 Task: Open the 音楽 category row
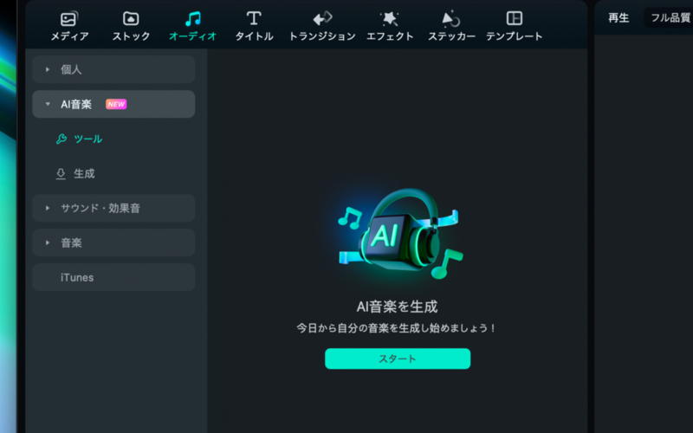(x=113, y=242)
